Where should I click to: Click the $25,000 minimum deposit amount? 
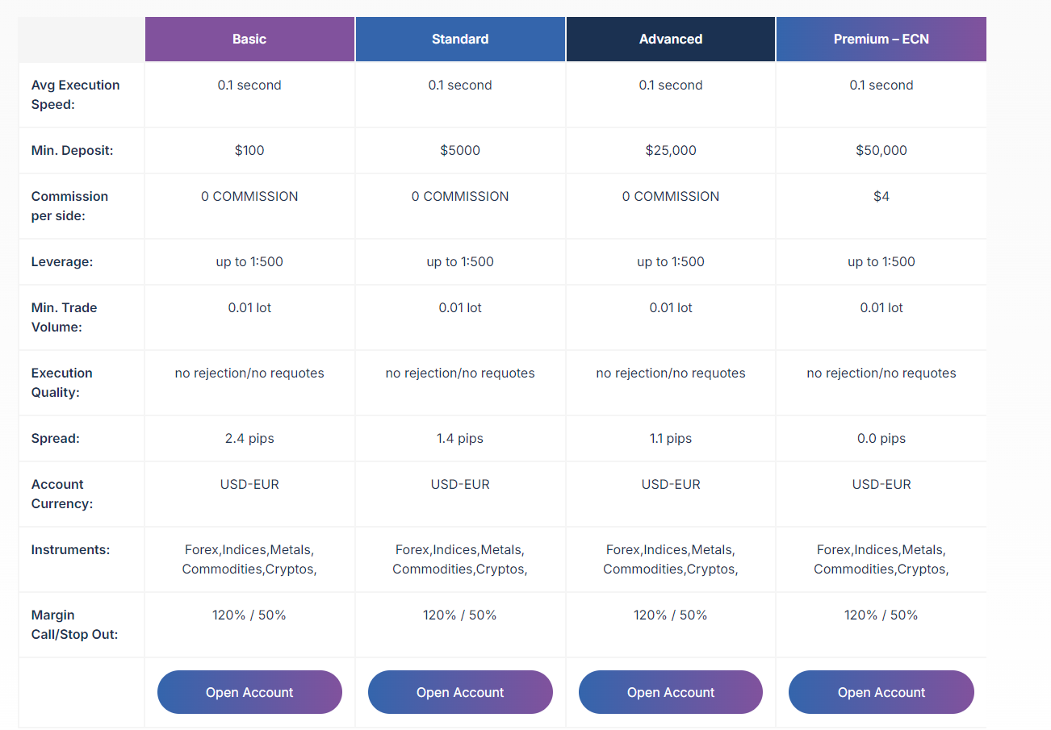click(x=671, y=150)
